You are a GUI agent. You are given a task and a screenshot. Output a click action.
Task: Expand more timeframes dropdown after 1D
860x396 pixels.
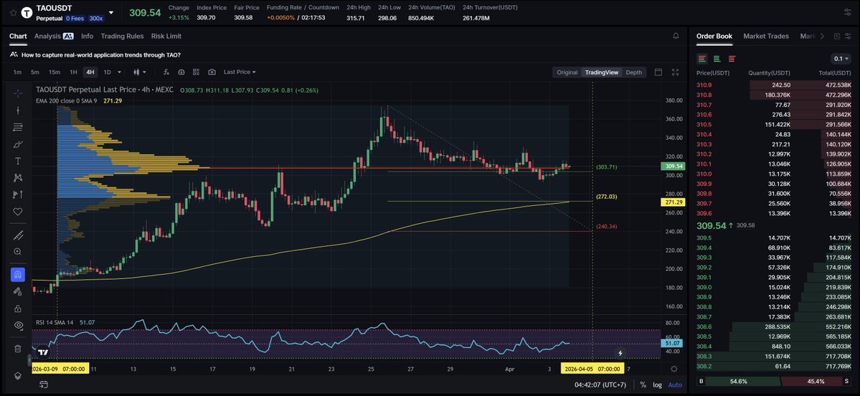pyautogui.click(x=120, y=72)
